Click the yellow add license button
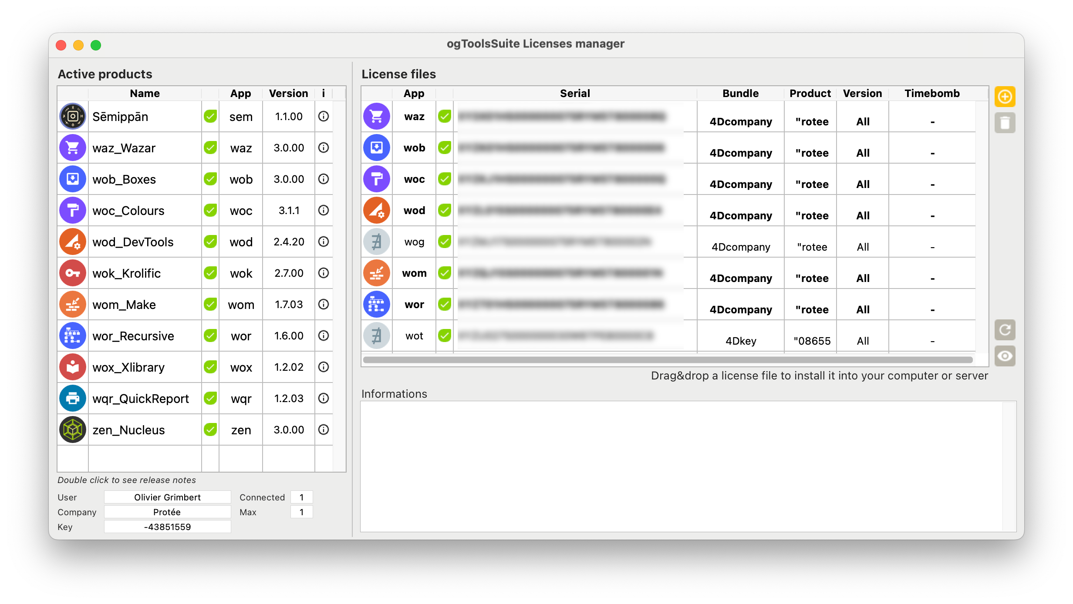The height and width of the screenshot is (604, 1073). pos(1005,97)
